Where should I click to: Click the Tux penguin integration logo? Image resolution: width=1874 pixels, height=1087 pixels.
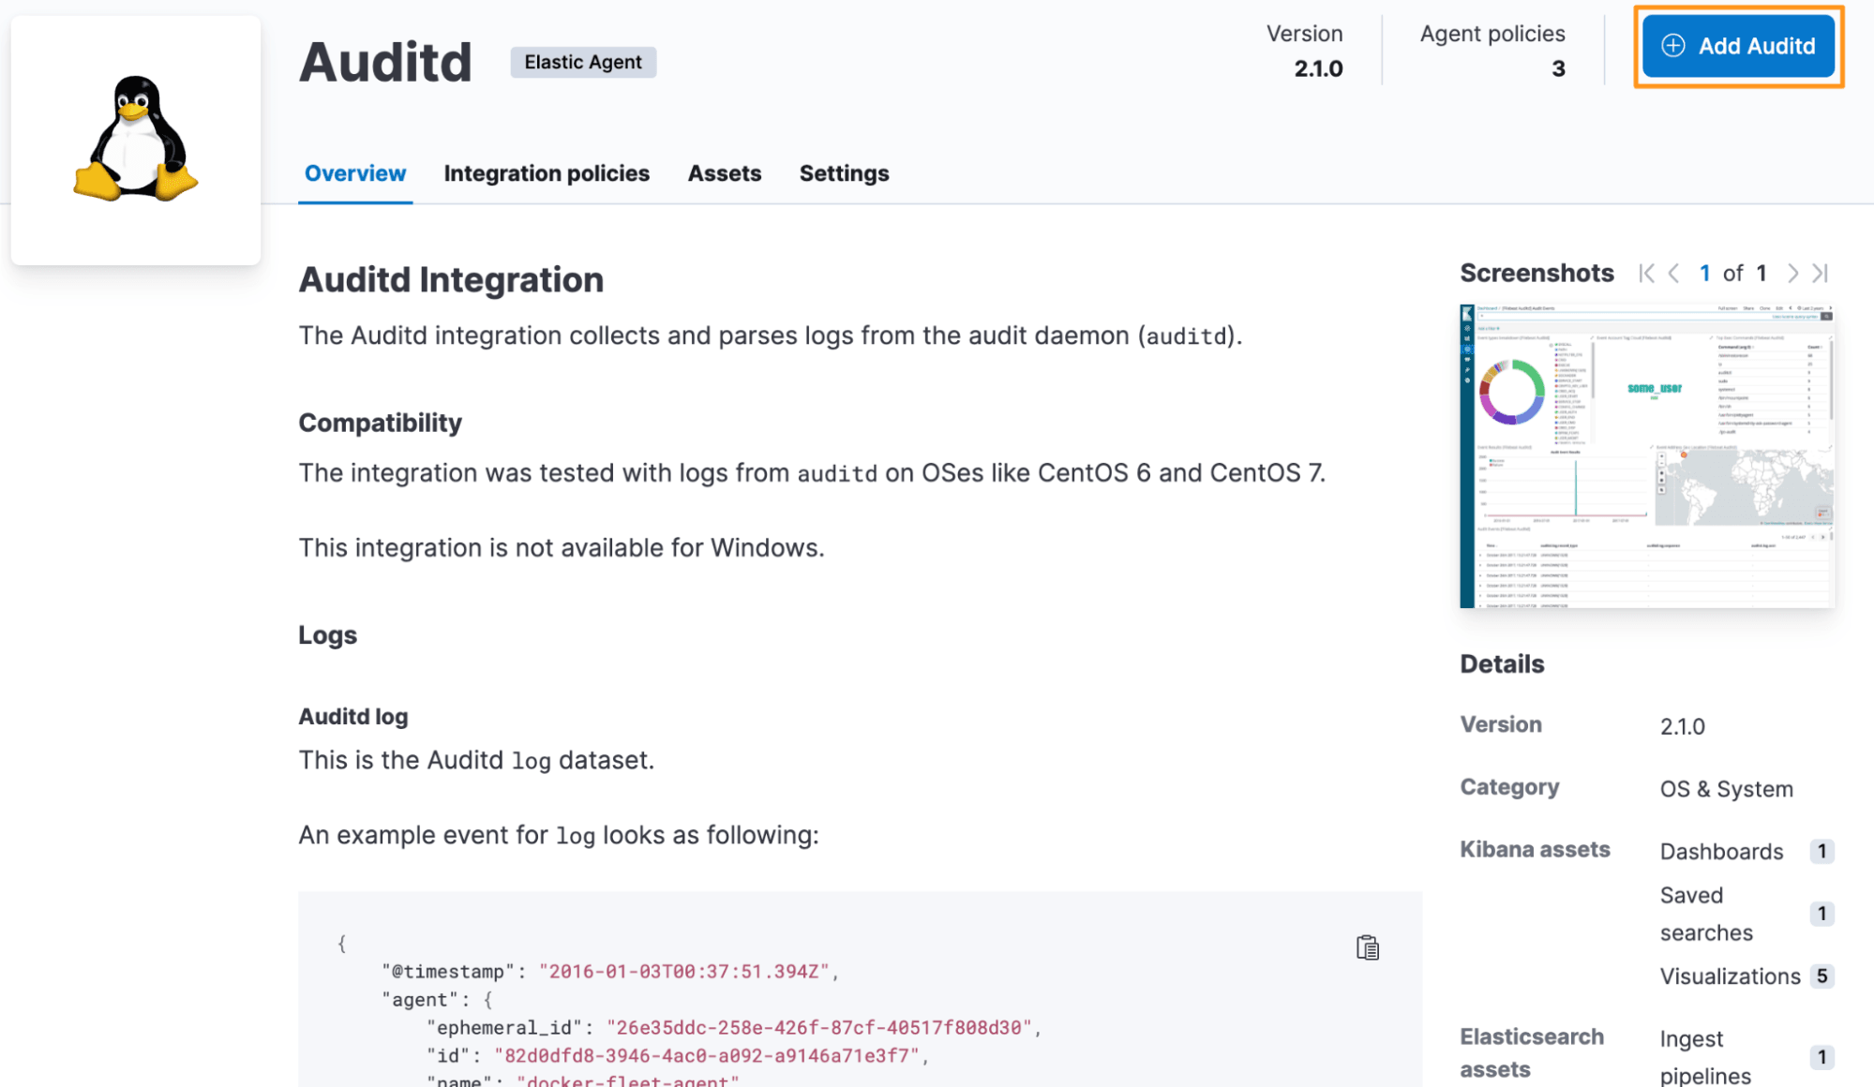tap(136, 140)
